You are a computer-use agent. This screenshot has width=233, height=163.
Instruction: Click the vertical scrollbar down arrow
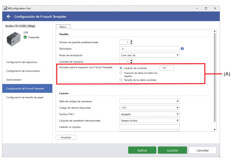pos(215,130)
